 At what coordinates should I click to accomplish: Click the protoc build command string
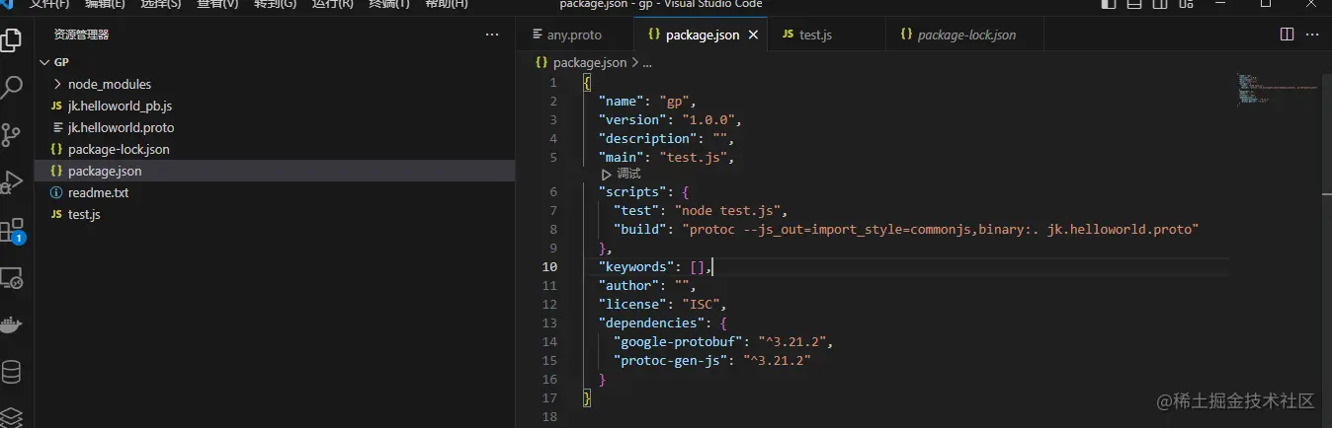click(x=940, y=229)
